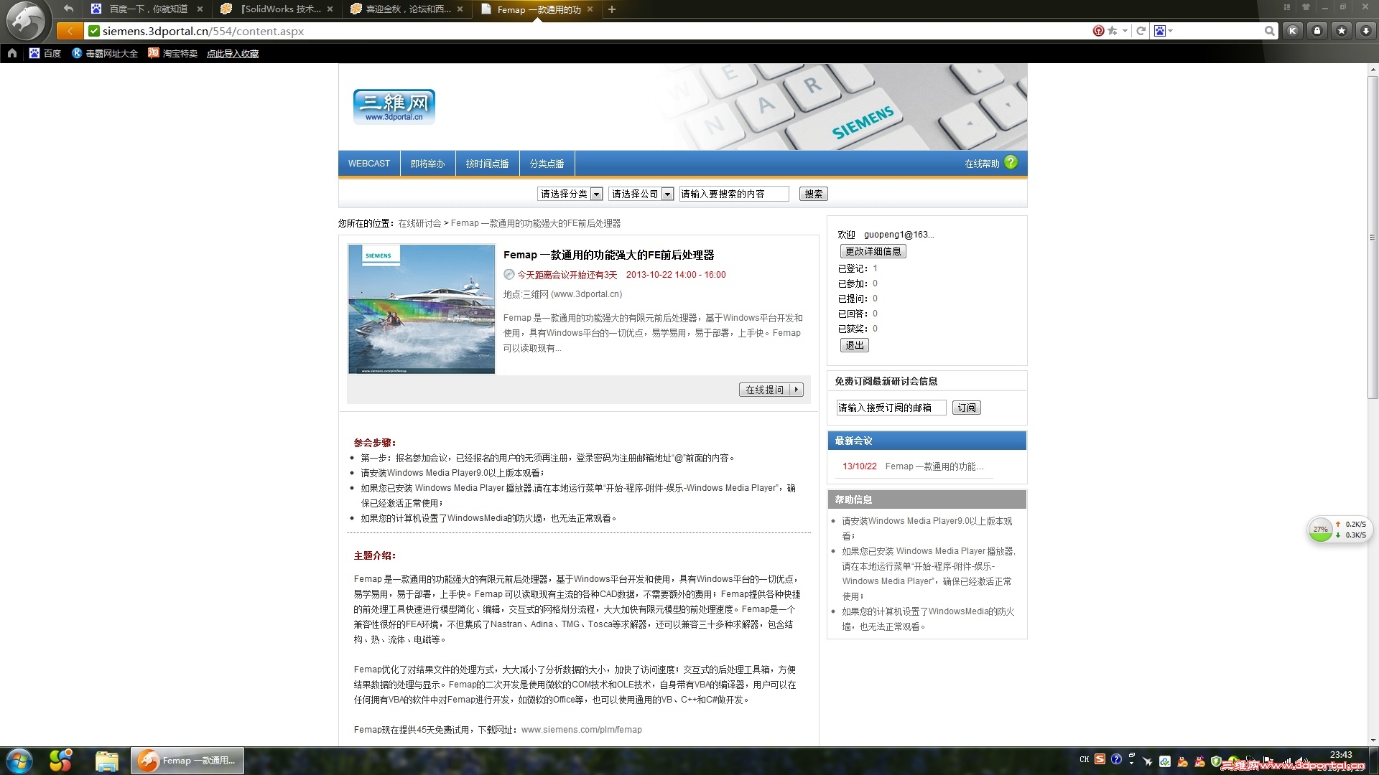The image size is (1379, 775).
Task: Open the downloads arrow toolbar button
Action: click(1366, 31)
